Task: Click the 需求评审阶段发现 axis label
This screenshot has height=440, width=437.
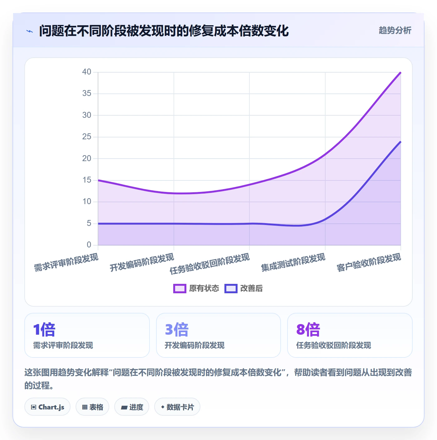Action: pos(66,262)
